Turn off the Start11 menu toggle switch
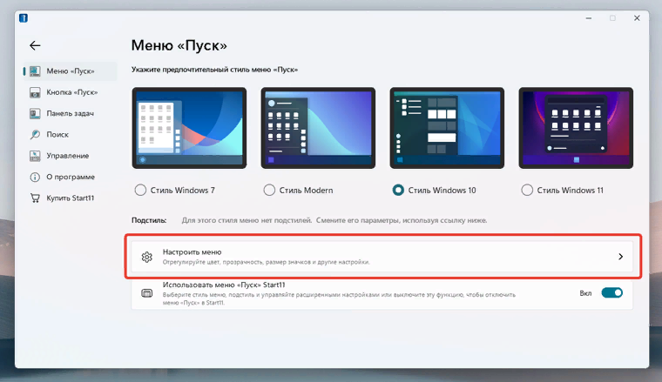The width and height of the screenshot is (662, 382). pyautogui.click(x=611, y=293)
